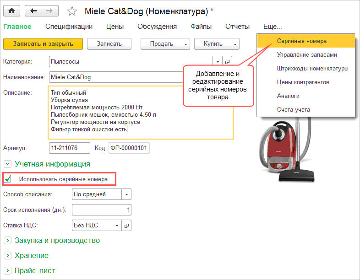Click the Срок исполнения (дн.) field

pyautogui.click(x=102, y=210)
